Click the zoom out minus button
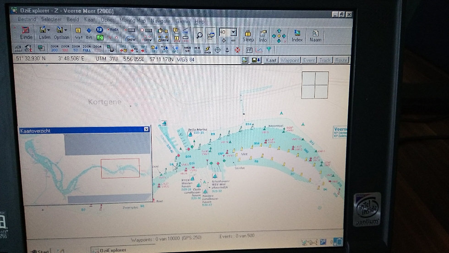The image size is (449, 253). [233, 40]
